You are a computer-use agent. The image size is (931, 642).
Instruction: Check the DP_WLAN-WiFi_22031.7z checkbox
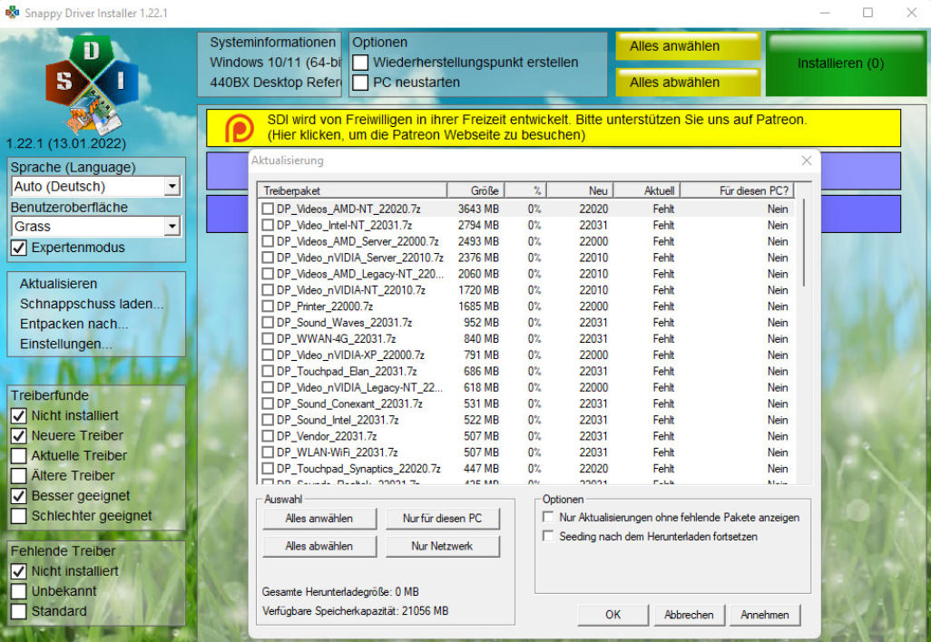coord(268,452)
